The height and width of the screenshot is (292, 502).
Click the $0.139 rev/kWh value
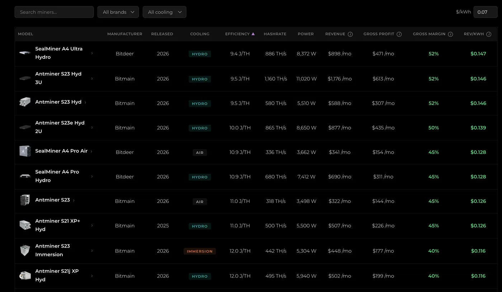(x=478, y=128)
